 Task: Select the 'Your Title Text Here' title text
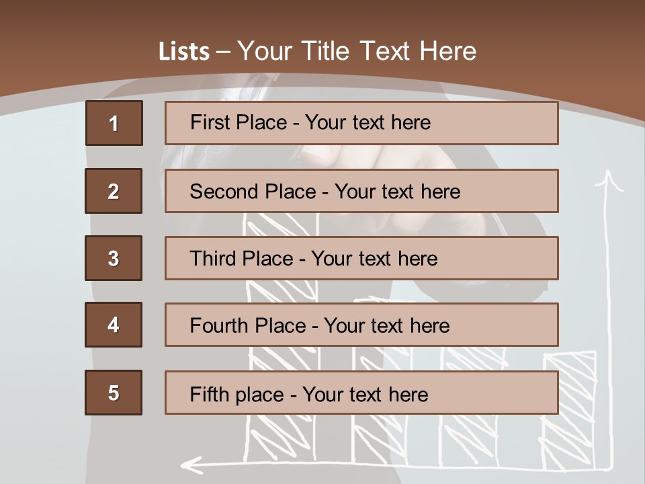pos(357,51)
